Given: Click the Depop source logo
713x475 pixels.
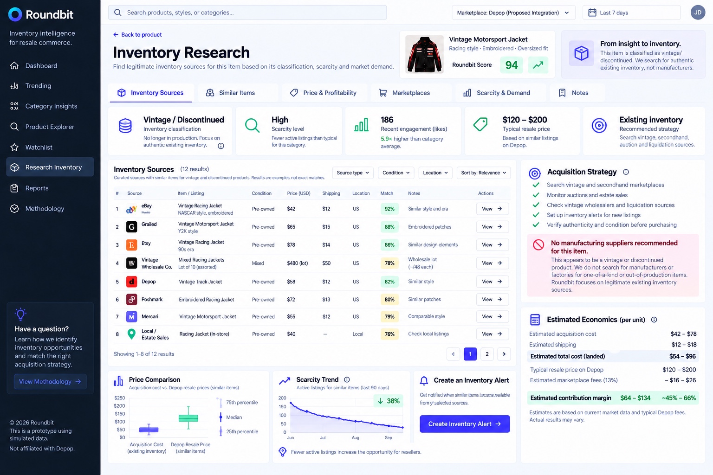Looking at the screenshot, I should 132,282.
